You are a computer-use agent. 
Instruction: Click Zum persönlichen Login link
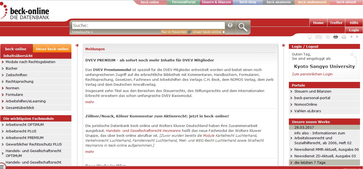pyautogui.click(x=312, y=74)
